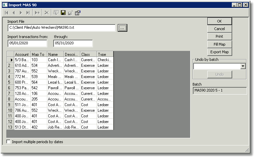This screenshot has width=255, height=158.
Task: Maximize the Import MAS 90 window
Action: (x=239, y=5)
